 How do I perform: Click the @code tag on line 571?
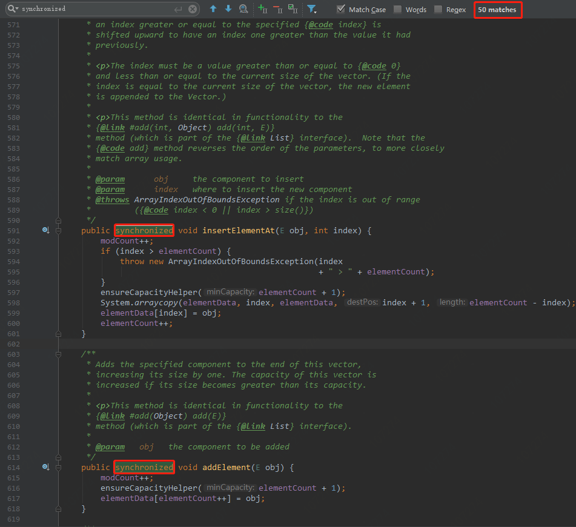320,25
